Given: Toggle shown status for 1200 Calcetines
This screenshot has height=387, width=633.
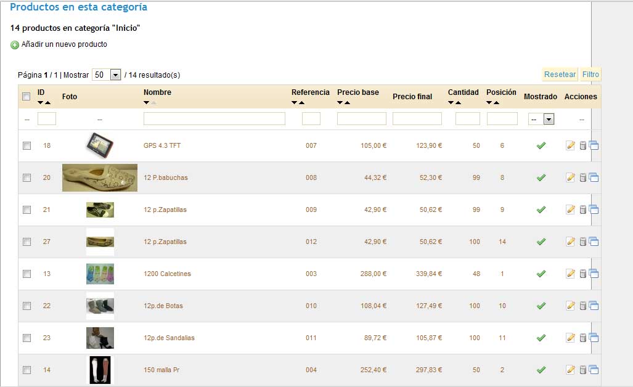Looking at the screenshot, I should pyautogui.click(x=541, y=274).
